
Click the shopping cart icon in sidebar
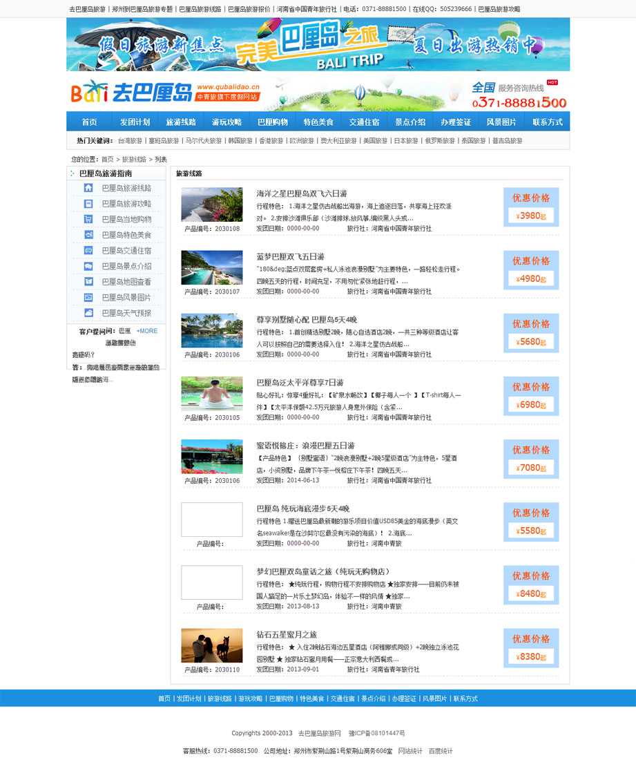point(88,219)
